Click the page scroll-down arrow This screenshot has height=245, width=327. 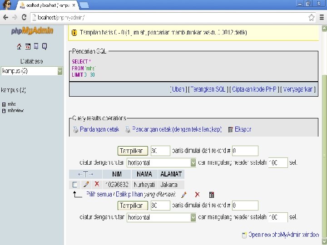pos(324,241)
